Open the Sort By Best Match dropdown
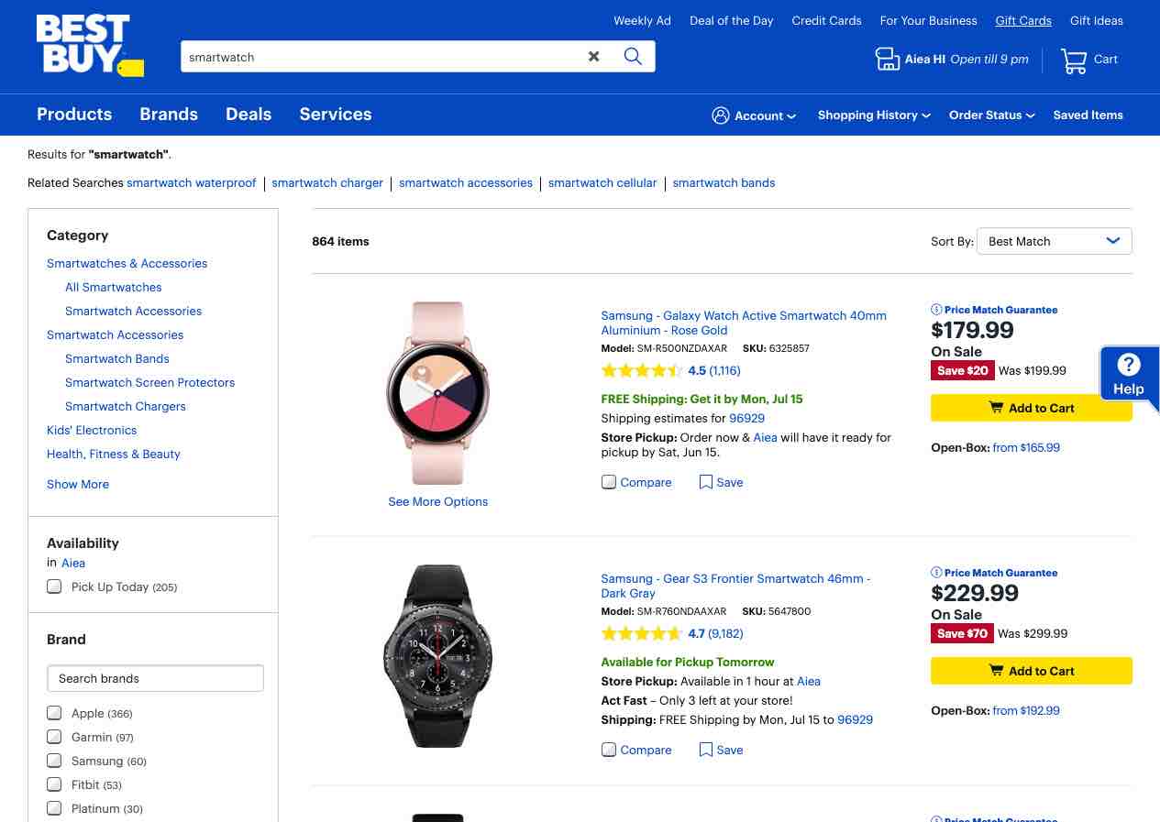1160x822 pixels. pos(1055,241)
